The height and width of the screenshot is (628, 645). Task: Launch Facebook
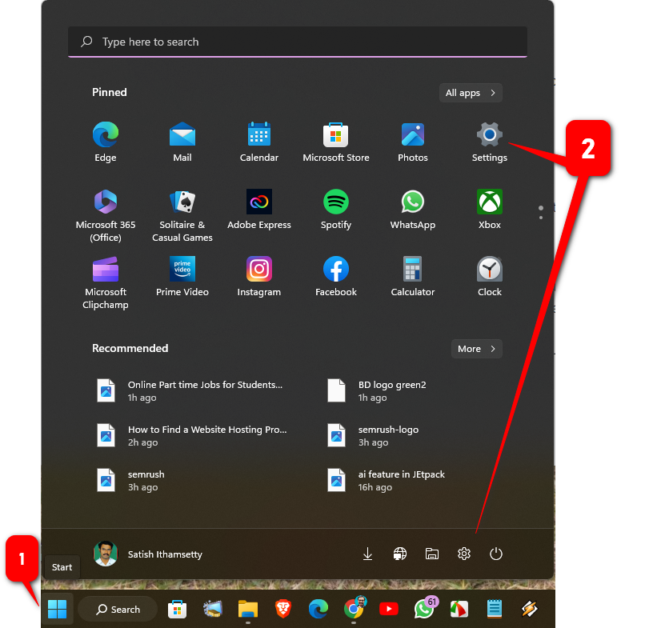coord(335,277)
